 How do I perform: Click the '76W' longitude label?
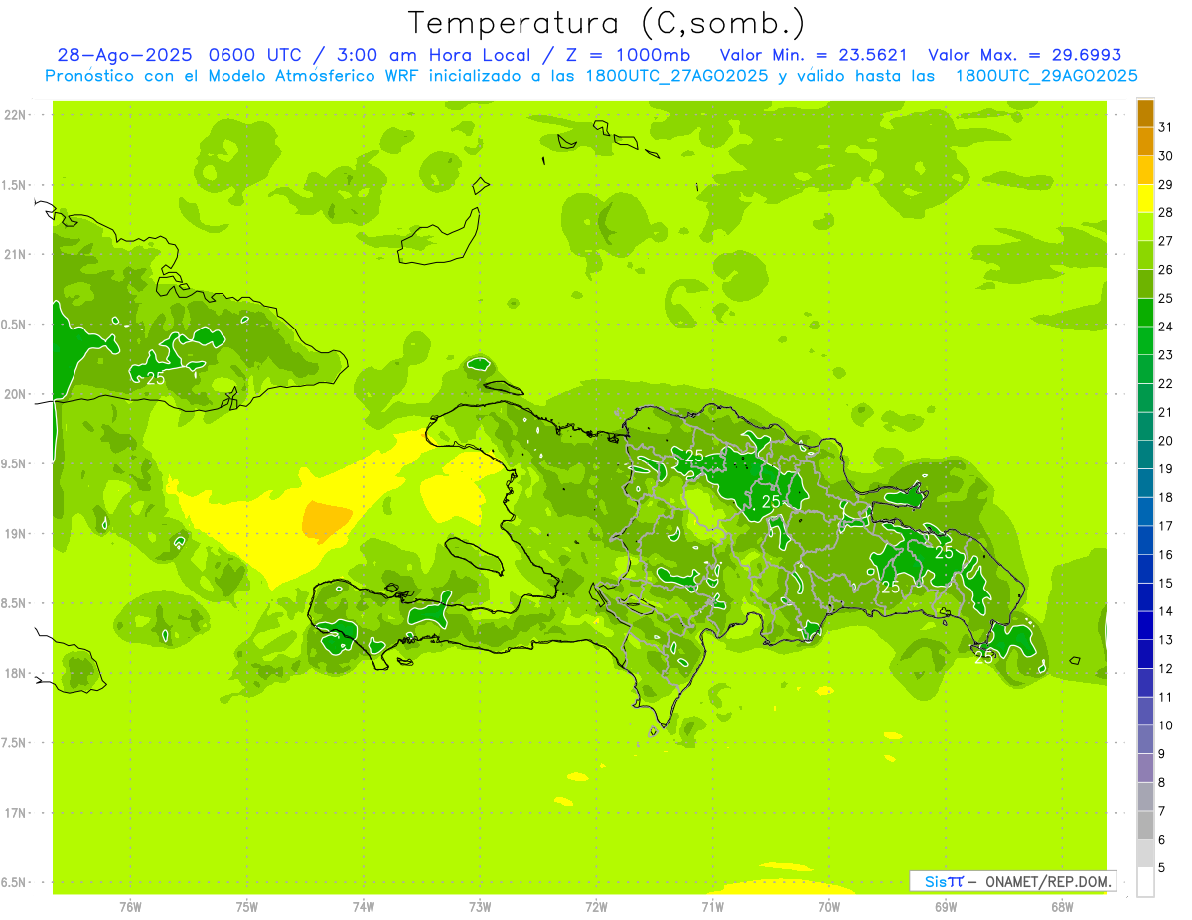pyautogui.click(x=130, y=906)
